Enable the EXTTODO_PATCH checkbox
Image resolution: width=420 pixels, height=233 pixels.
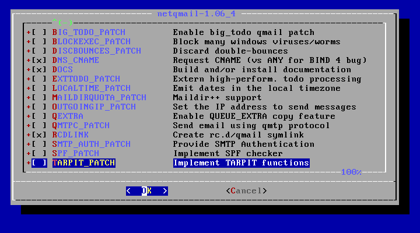39,79
